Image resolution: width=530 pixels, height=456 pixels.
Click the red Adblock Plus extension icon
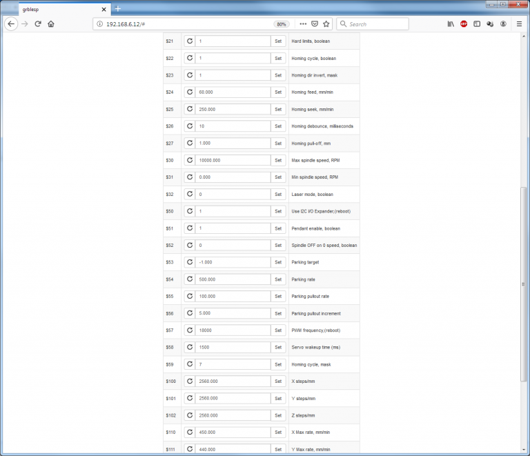point(464,24)
